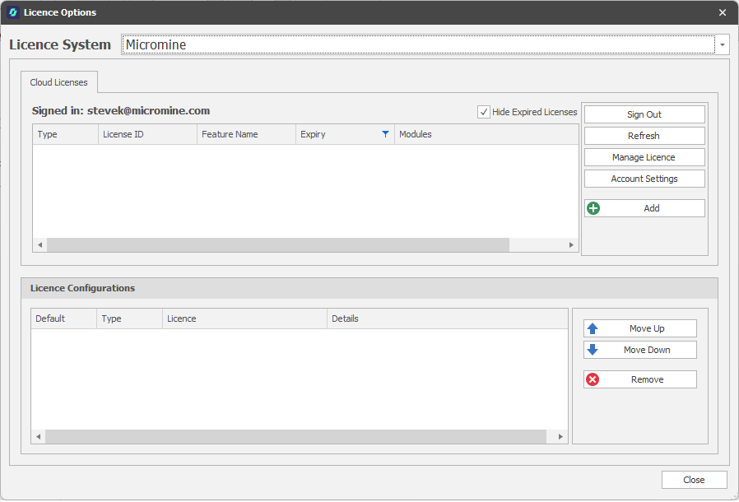739x502 pixels.
Task: Open the Licence System combo box field
Action: [x=418, y=44]
